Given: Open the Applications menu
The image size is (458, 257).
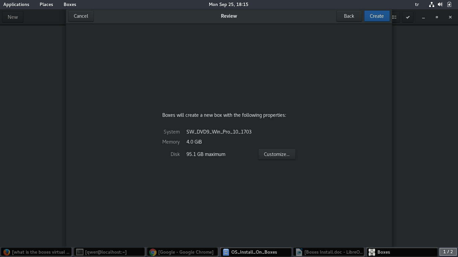Looking at the screenshot, I should point(16,4).
